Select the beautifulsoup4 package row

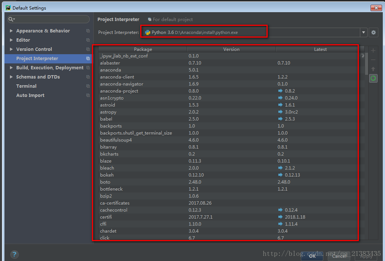point(231,140)
